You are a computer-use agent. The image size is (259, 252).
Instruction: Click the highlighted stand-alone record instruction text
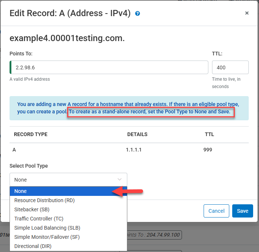[151, 112]
